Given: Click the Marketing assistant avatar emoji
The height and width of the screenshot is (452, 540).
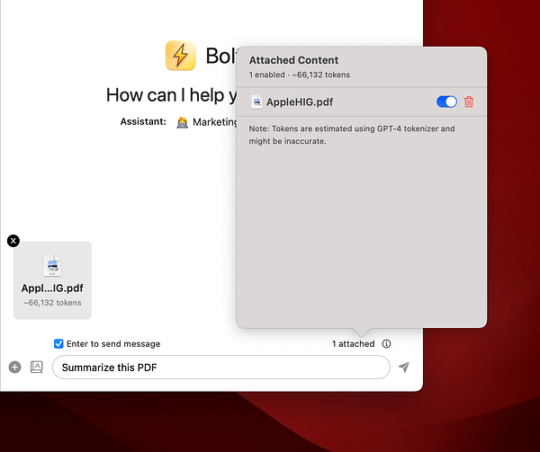Looking at the screenshot, I should 182,122.
